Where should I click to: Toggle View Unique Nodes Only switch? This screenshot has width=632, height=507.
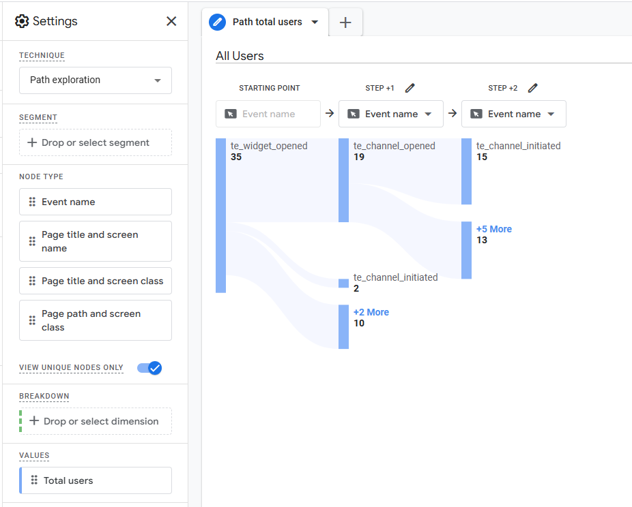[149, 368]
